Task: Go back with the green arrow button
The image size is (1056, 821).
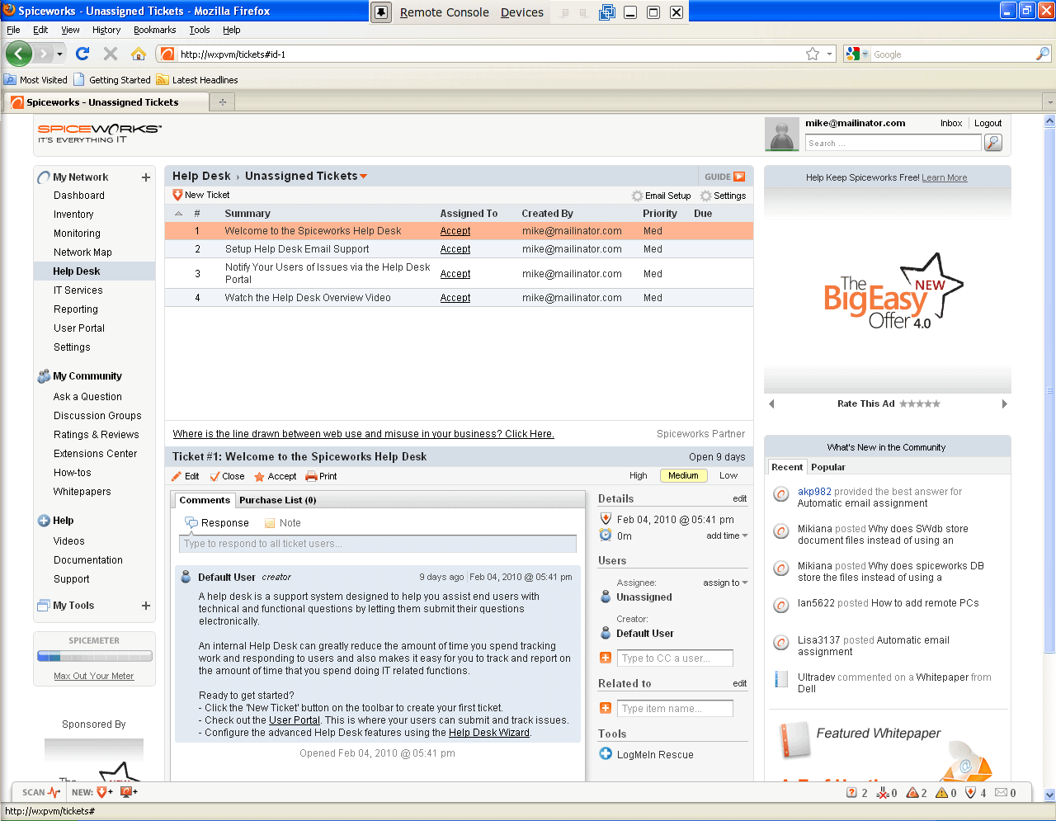Action: click(x=18, y=54)
